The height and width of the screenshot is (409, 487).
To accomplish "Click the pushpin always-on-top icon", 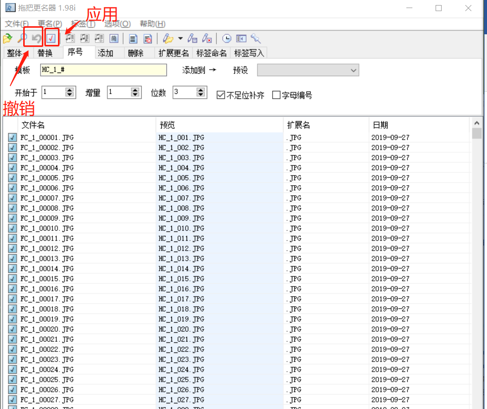I will 256,38.
